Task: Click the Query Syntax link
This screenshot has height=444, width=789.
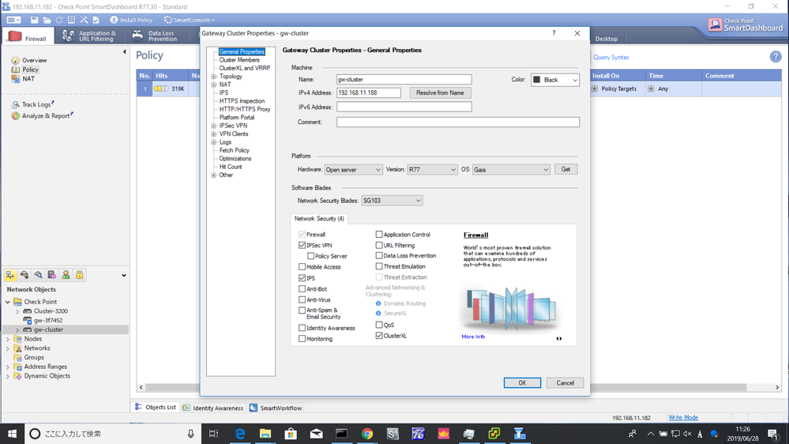Action: (x=611, y=57)
